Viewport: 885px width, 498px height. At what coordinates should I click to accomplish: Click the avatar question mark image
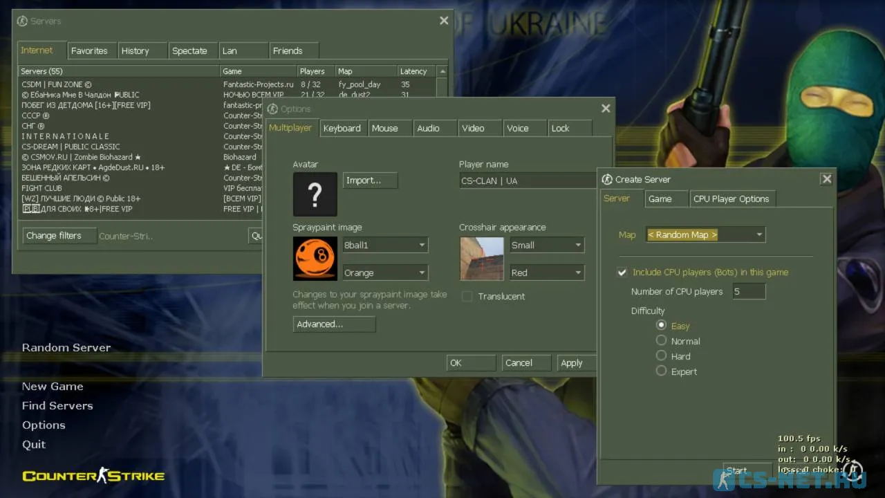[x=315, y=194]
